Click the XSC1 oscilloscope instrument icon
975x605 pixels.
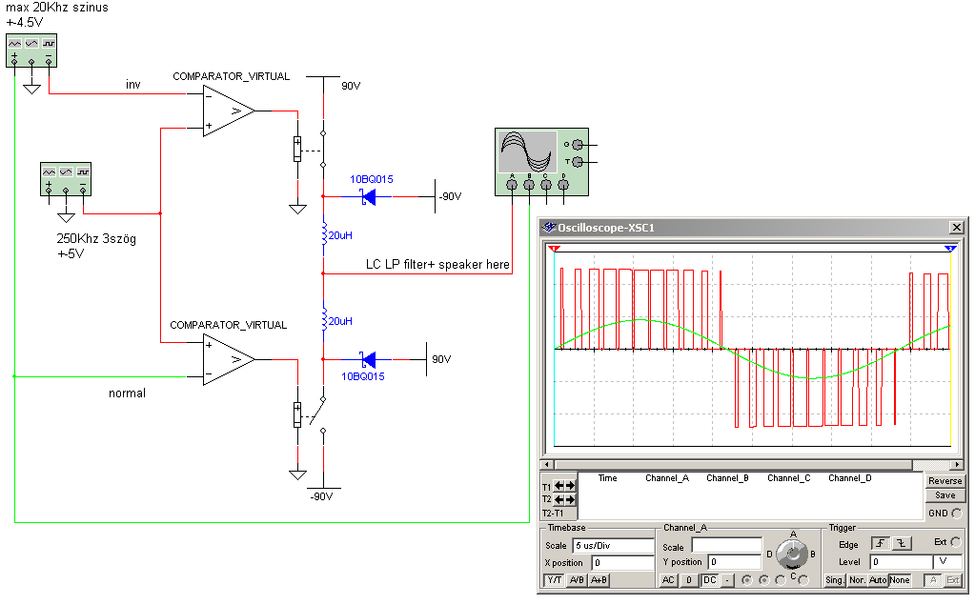click(x=541, y=162)
